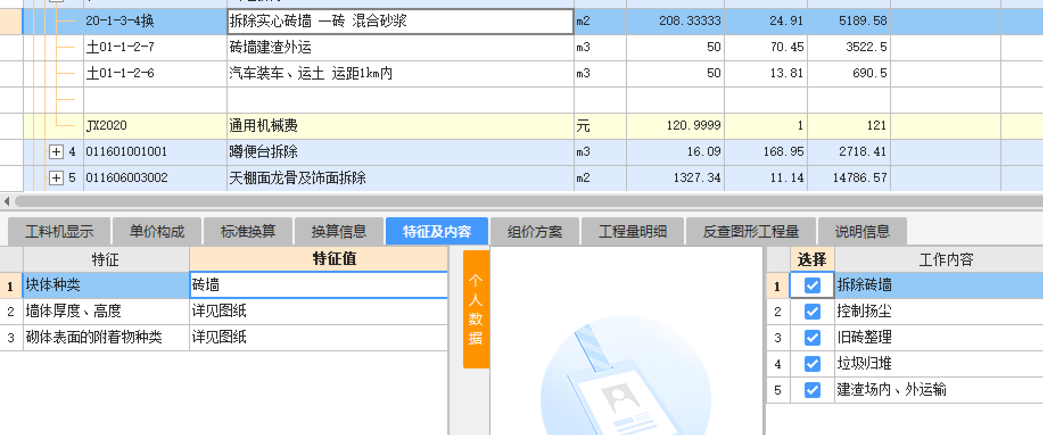The height and width of the screenshot is (435, 1043).
Task: Select code 011601001001
Action: [x=155, y=152]
